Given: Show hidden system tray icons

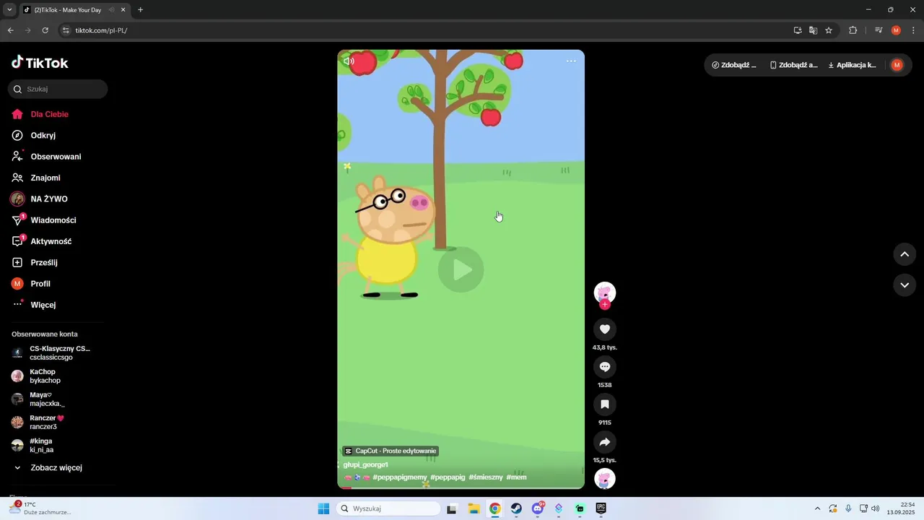Looking at the screenshot, I should (817, 508).
